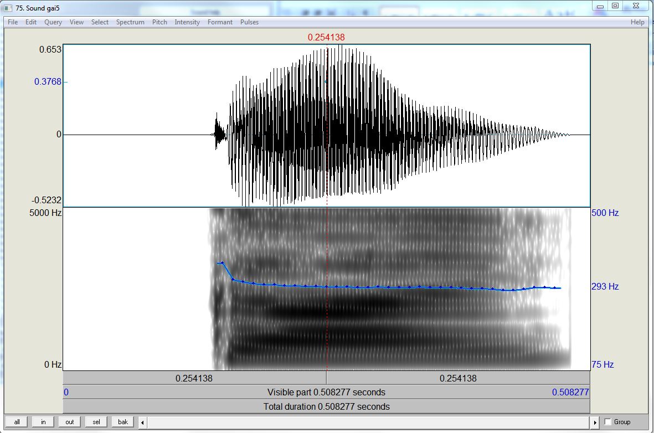The height and width of the screenshot is (433, 654).
Task: Open the Formant menu
Action: [x=220, y=22]
